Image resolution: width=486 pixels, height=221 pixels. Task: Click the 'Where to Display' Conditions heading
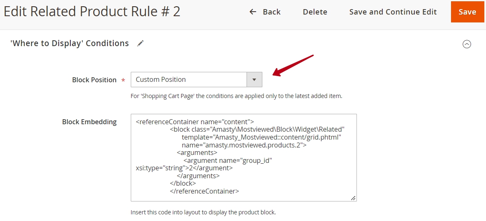(70, 43)
